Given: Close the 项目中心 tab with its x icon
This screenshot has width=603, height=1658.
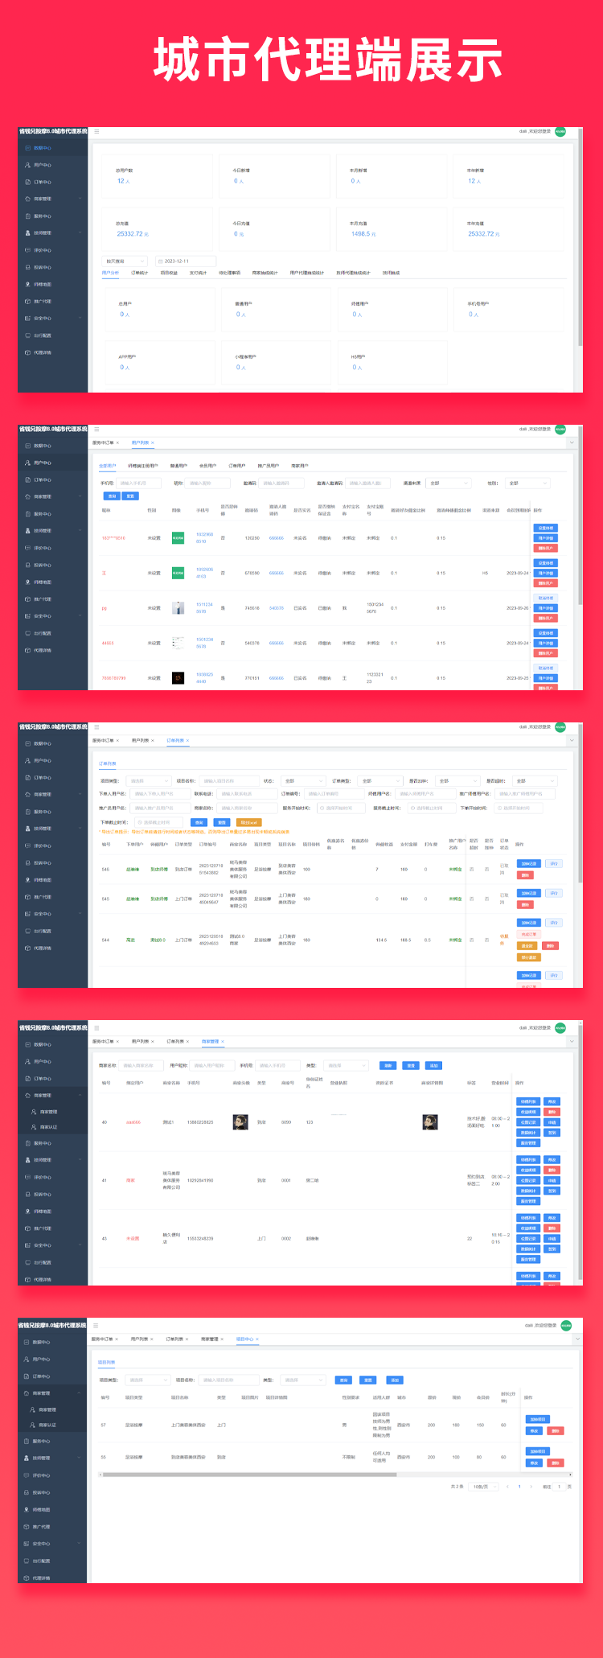Looking at the screenshot, I should pyautogui.click(x=257, y=1339).
